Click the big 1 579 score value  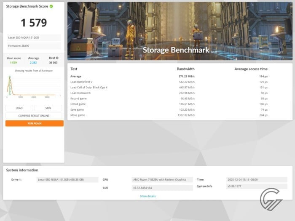tap(34, 23)
